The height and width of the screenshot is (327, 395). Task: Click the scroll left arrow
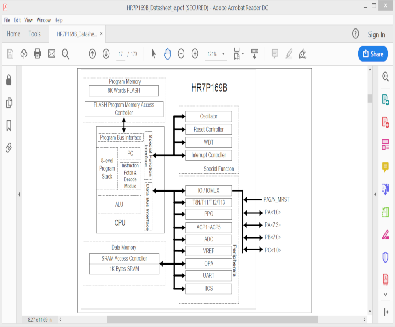(60, 319)
